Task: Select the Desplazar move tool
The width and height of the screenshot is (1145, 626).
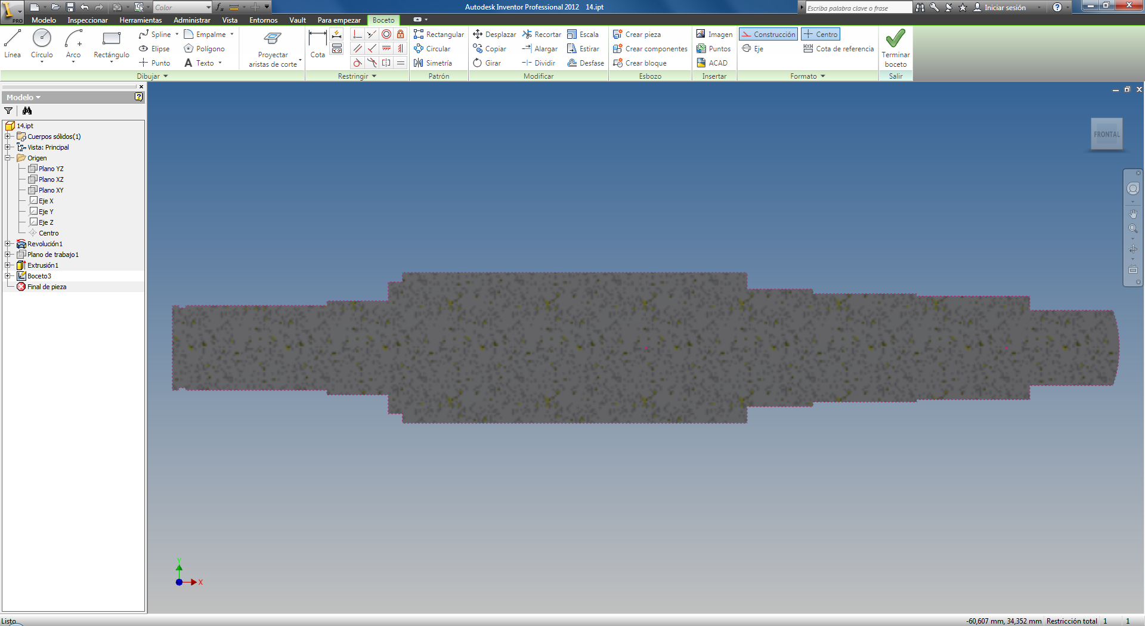Action: tap(494, 35)
